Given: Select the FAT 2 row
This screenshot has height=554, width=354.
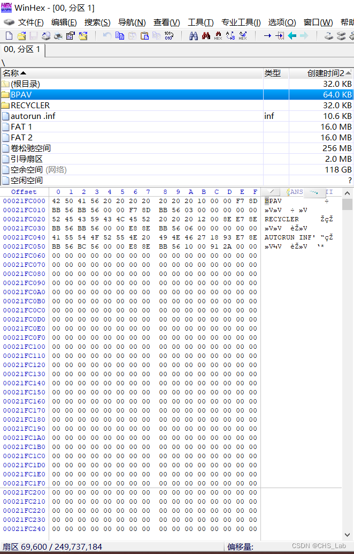Looking at the screenshot, I should coord(176,138).
